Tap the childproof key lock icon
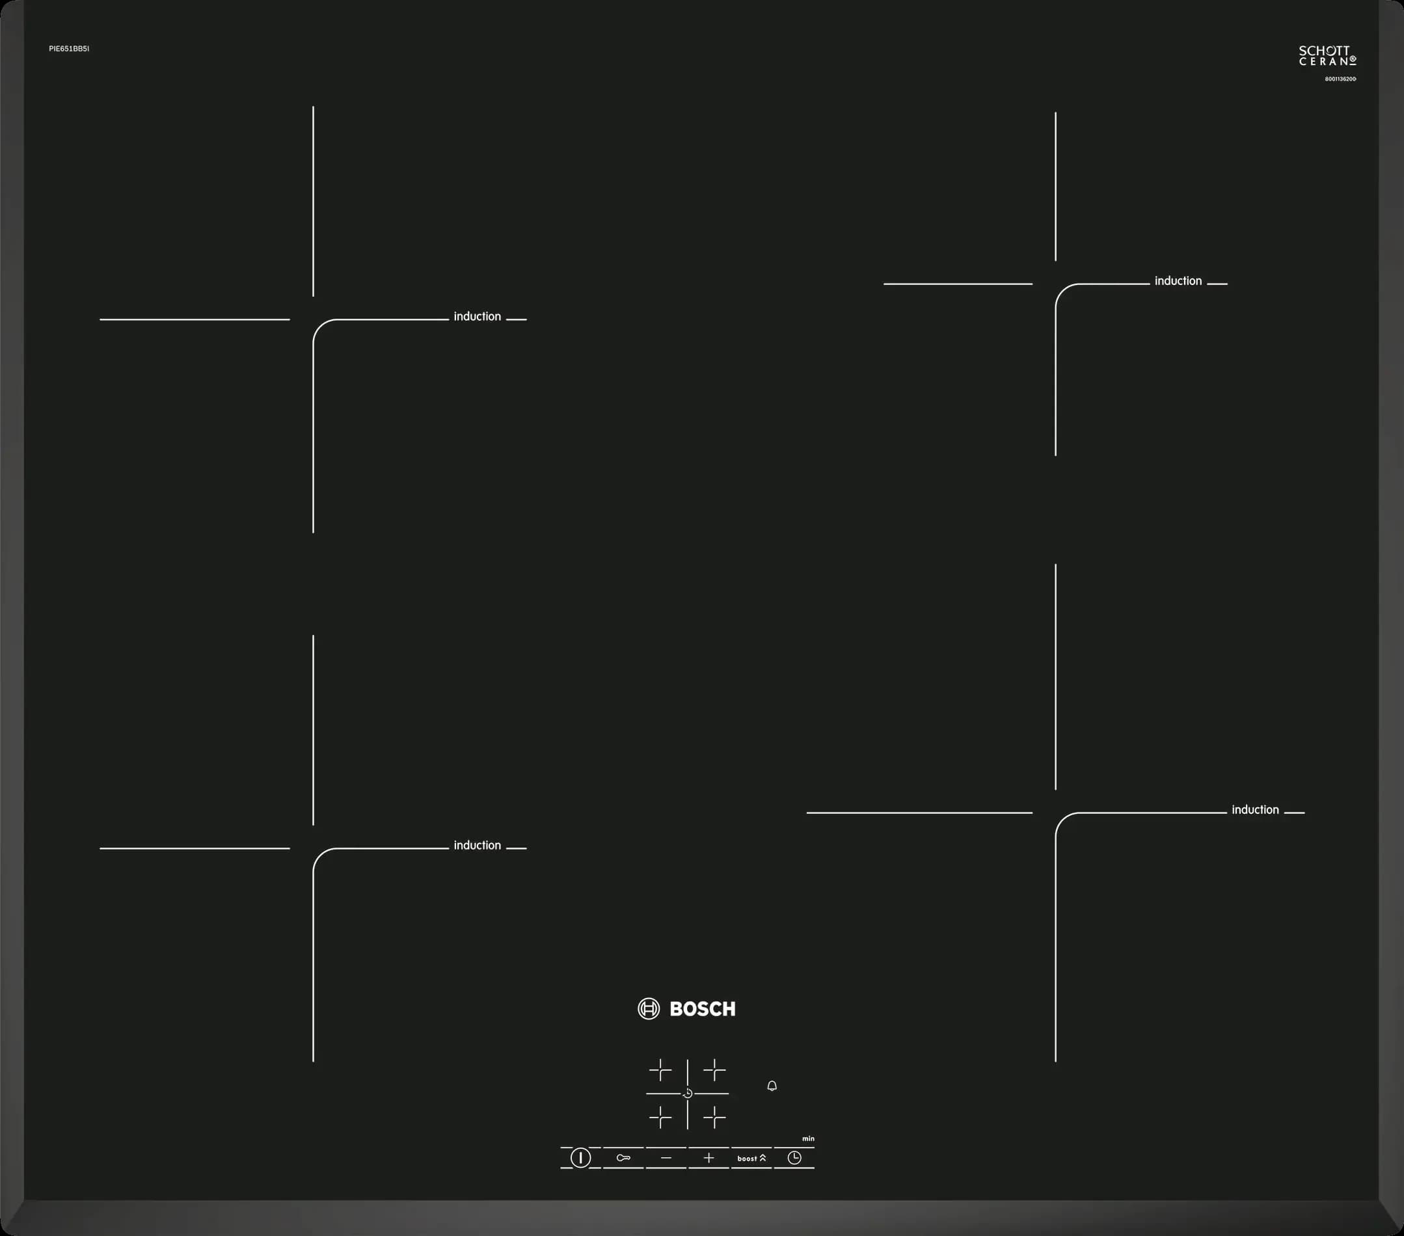The height and width of the screenshot is (1236, 1404). pyautogui.click(x=623, y=1158)
